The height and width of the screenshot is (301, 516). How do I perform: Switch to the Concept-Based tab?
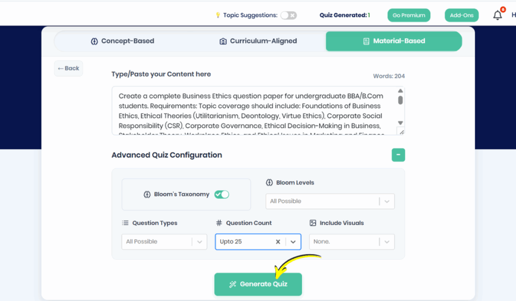coord(122,41)
